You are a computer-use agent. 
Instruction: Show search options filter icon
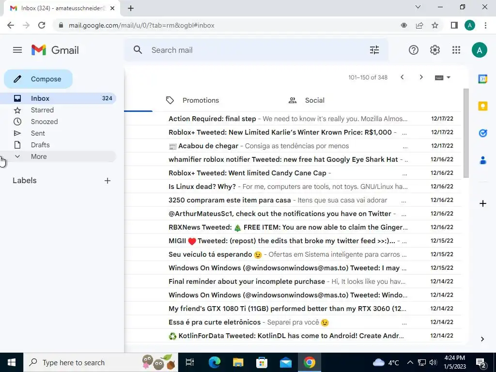[374, 50]
